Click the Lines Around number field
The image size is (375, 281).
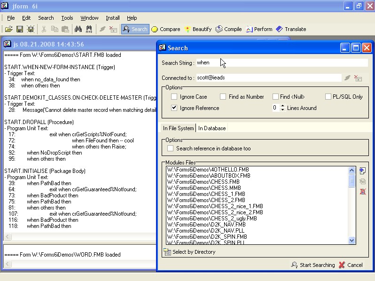(276, 108)
